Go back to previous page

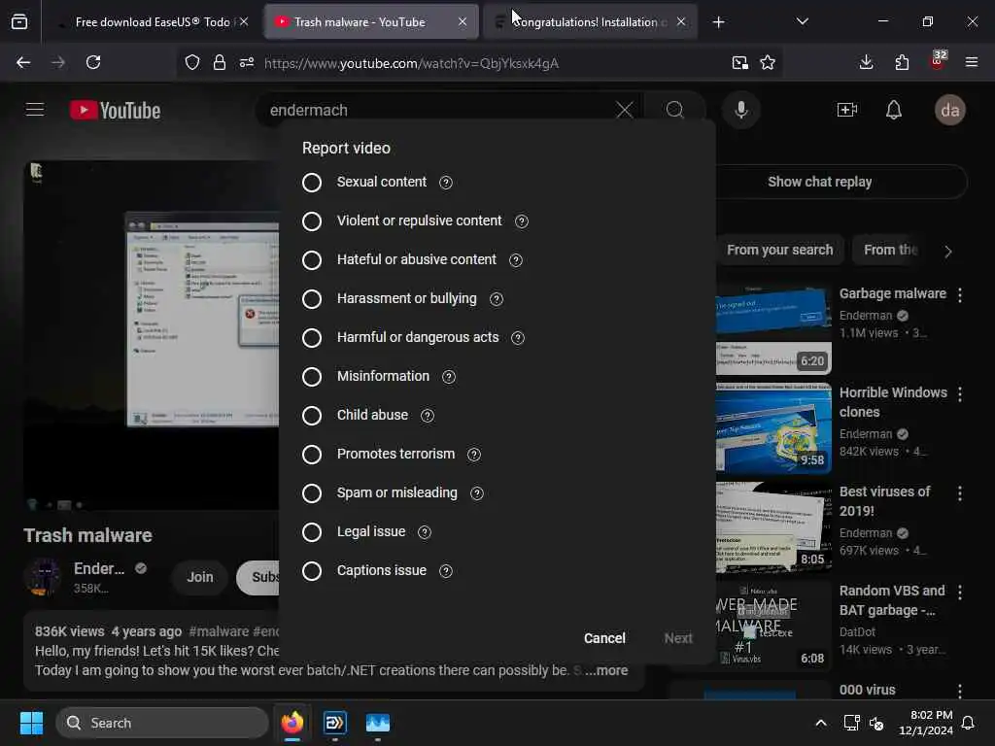(x=23, y=62)
